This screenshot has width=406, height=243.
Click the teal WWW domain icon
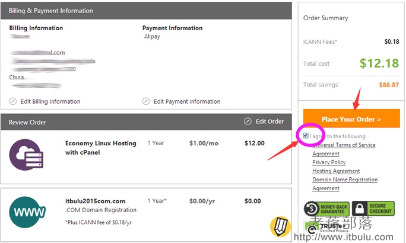(x=27, y=212)
